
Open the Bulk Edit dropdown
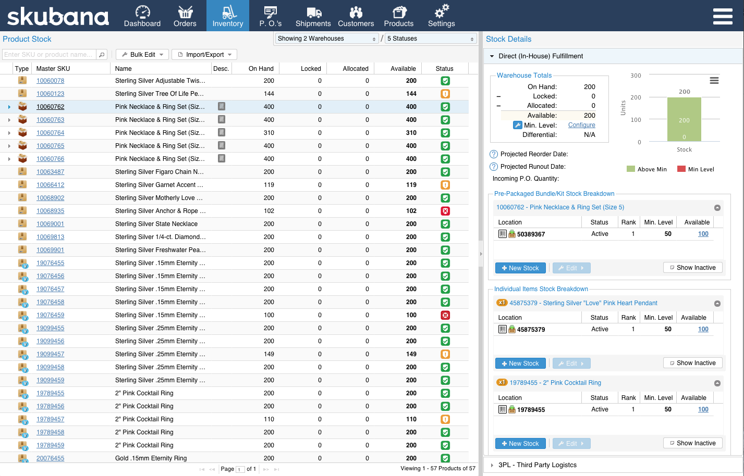[142, 55]
